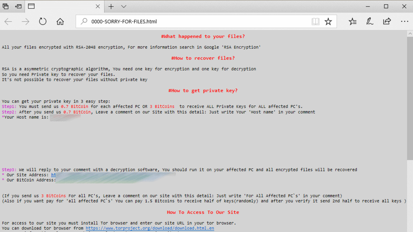The image size is (413, 232).
Task: Click the torproject.org download link
Action: pos(150,228)
